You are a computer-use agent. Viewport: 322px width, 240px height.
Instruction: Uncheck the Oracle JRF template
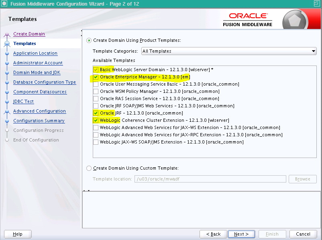pyautogui.click(x=96, y=113)
